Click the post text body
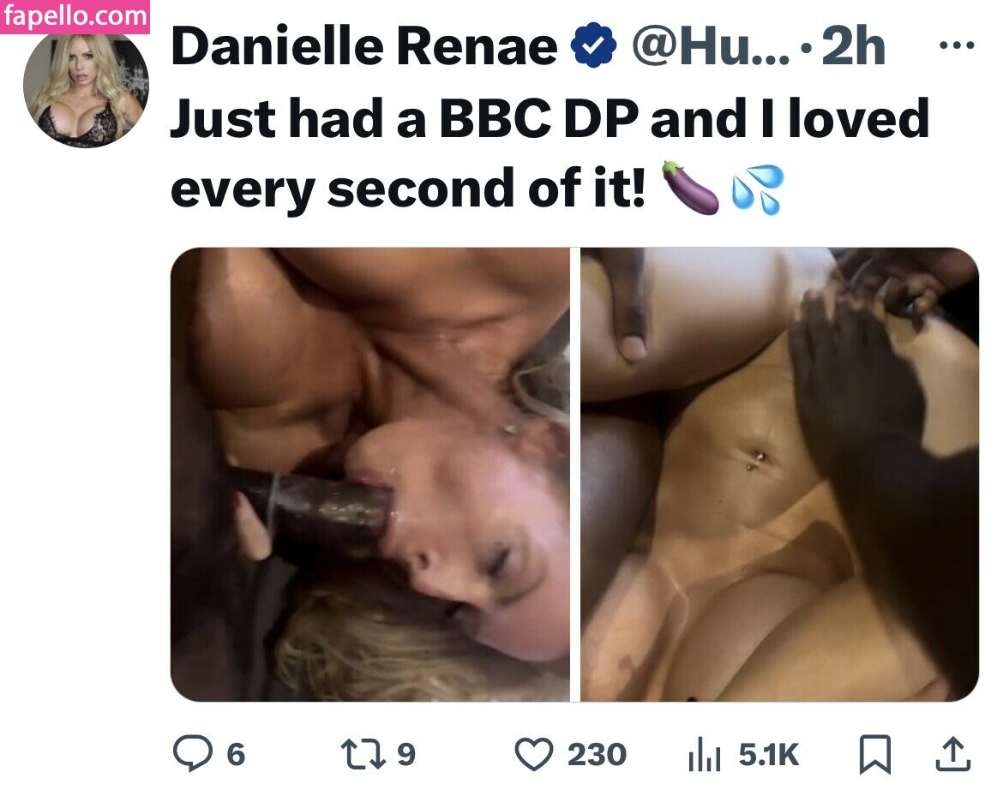This screenshot has height=802, width=1003. click(x=550, y=154)
